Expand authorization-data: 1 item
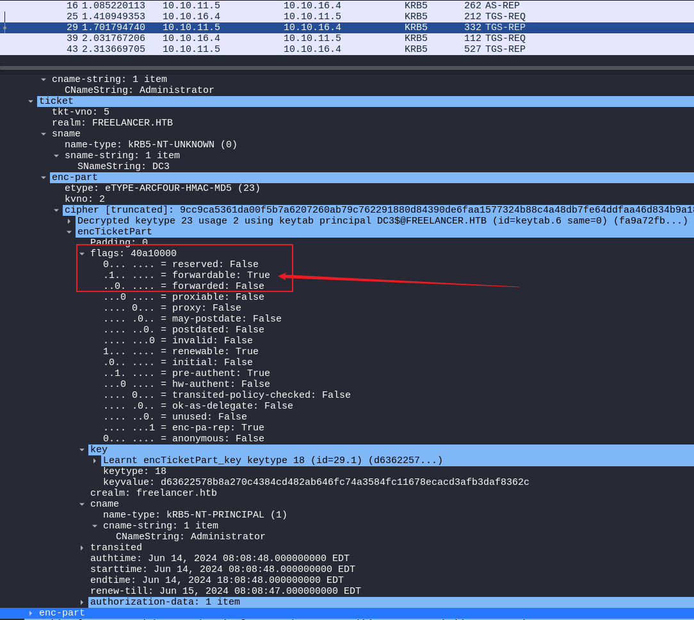The image size is (694, 620). [x=82, y=602]
